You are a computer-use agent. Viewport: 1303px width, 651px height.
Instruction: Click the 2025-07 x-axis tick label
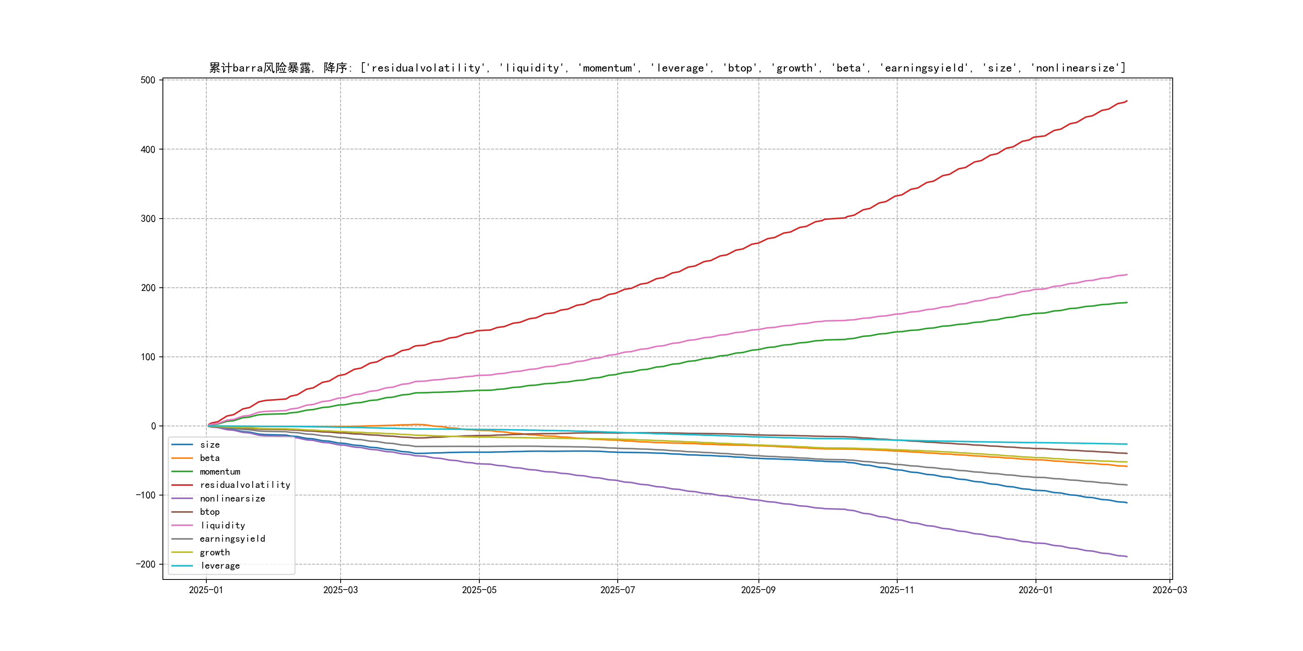click(617, 590)
